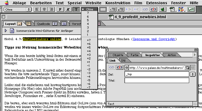Click remove link button in Inspektor
Image resolution: width=202 pixels, height=111 pixels.
(x=119, y=67)
